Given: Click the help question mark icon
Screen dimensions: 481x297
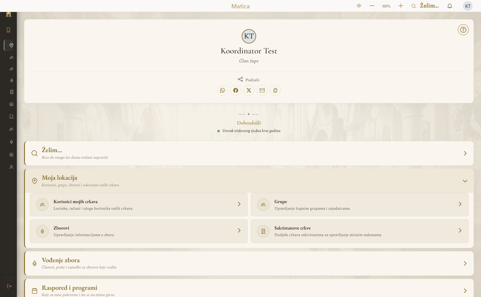Looking at the screenshot, I should click(463, 30).
